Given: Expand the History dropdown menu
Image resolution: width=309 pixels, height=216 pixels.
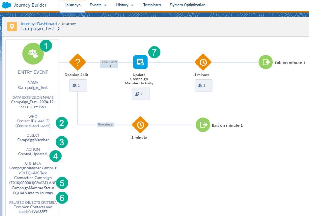Looking at the screenshot, I should (x=125, y=5).
